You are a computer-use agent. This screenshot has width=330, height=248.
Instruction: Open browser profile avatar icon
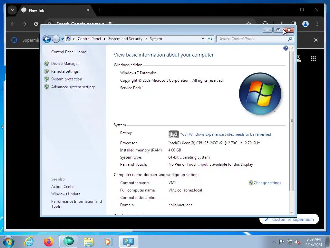coord(306,24)
